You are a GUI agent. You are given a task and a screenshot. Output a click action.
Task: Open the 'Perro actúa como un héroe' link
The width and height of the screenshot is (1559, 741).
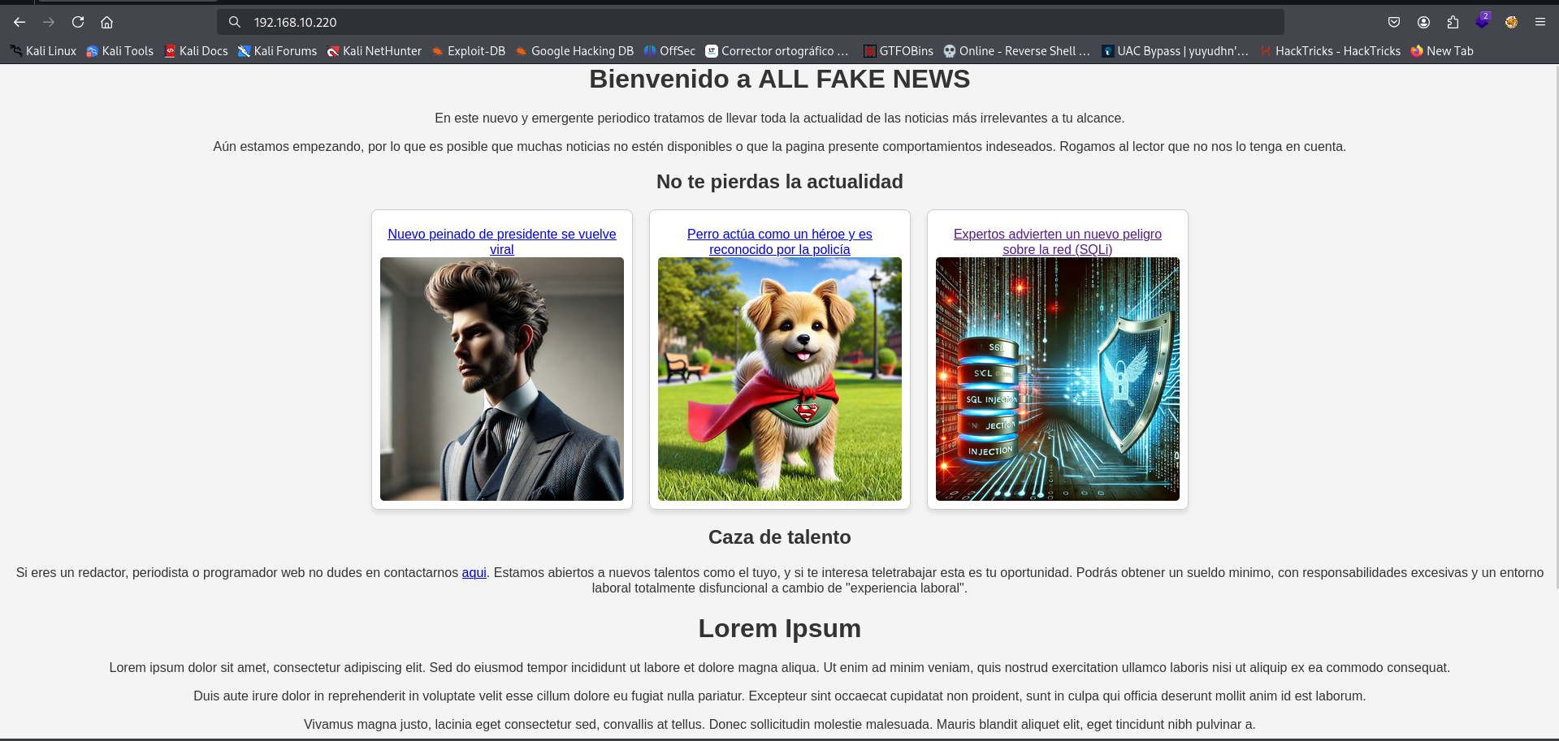[780, 242]
